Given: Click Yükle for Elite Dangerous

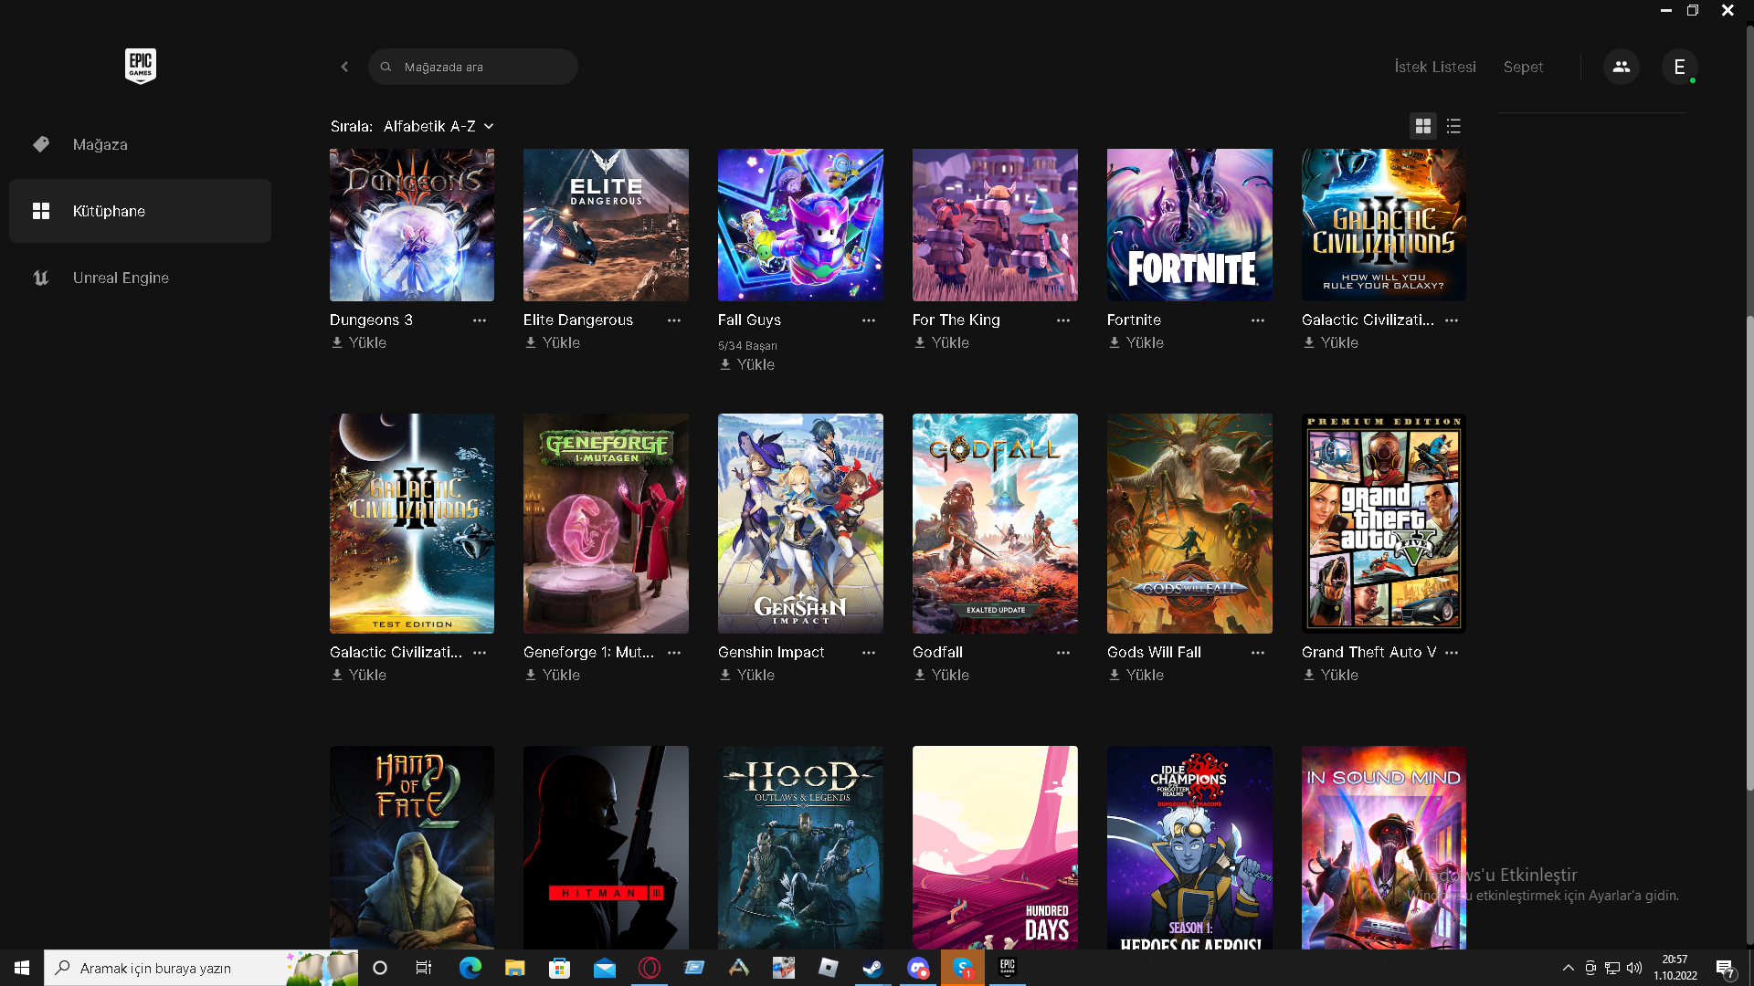Looking at the screenshot, I should [552, 342].
